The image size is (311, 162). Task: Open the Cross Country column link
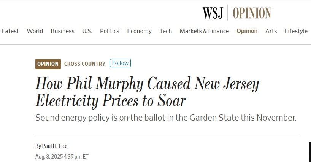[85, 64]
